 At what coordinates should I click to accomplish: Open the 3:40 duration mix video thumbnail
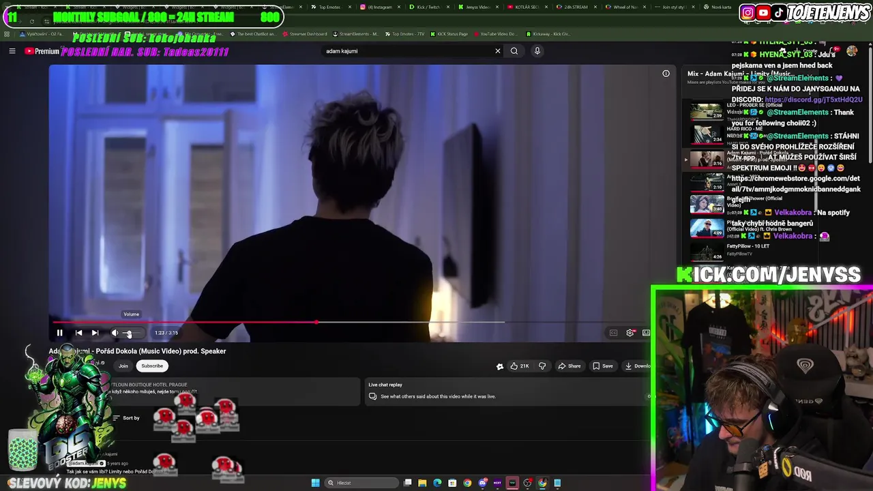click(x=707, y=205)
